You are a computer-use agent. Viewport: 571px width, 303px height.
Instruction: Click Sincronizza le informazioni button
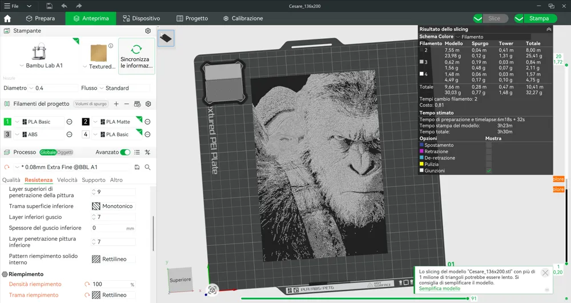tap(136, 57)
